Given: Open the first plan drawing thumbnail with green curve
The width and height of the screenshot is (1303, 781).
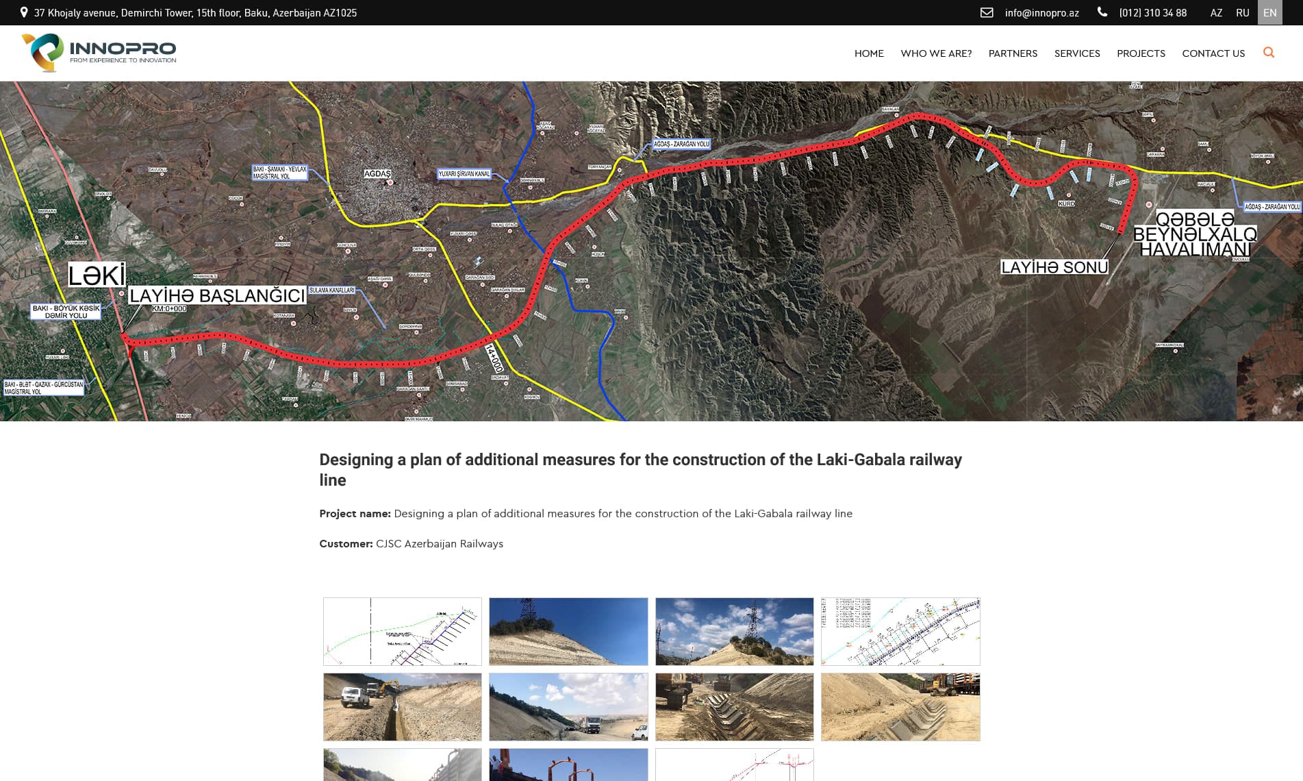Looking at the screenshot, I should [403, 632].
